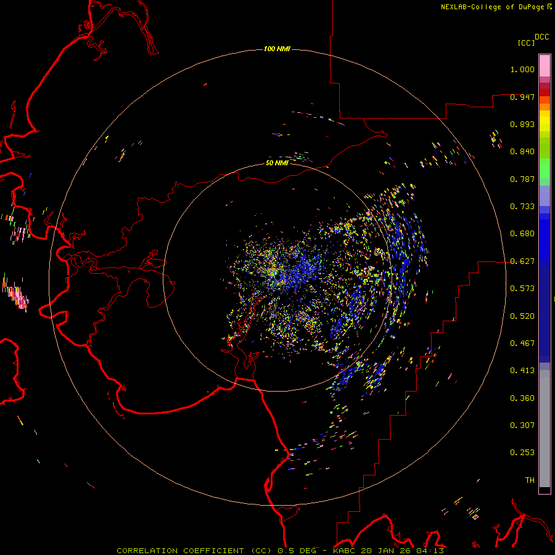Click the 0.947 value on the color scale

click(x=522, y=97)
